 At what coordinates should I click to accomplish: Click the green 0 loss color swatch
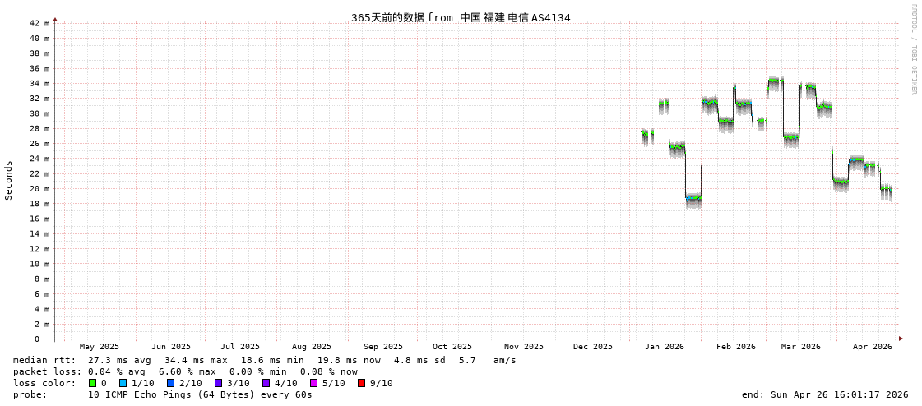[x=93, y=383]
